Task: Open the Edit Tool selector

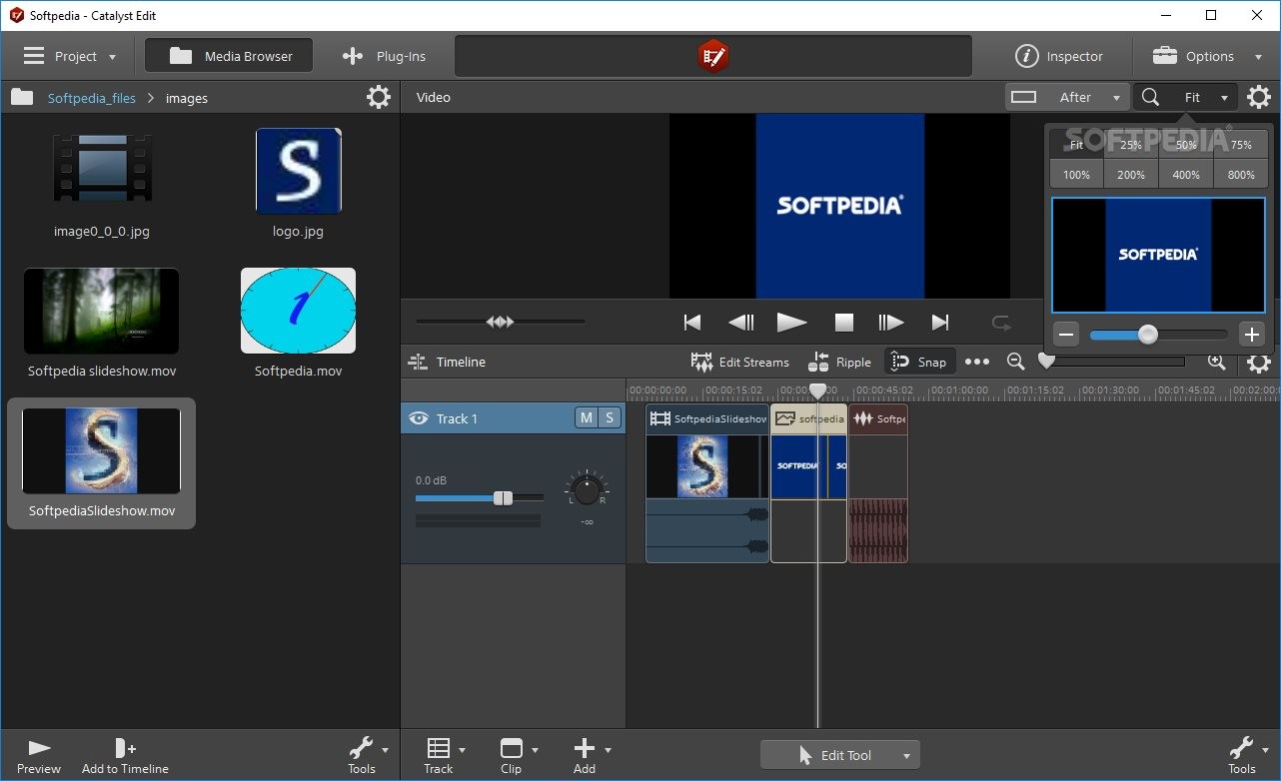Action: point(839,755)
